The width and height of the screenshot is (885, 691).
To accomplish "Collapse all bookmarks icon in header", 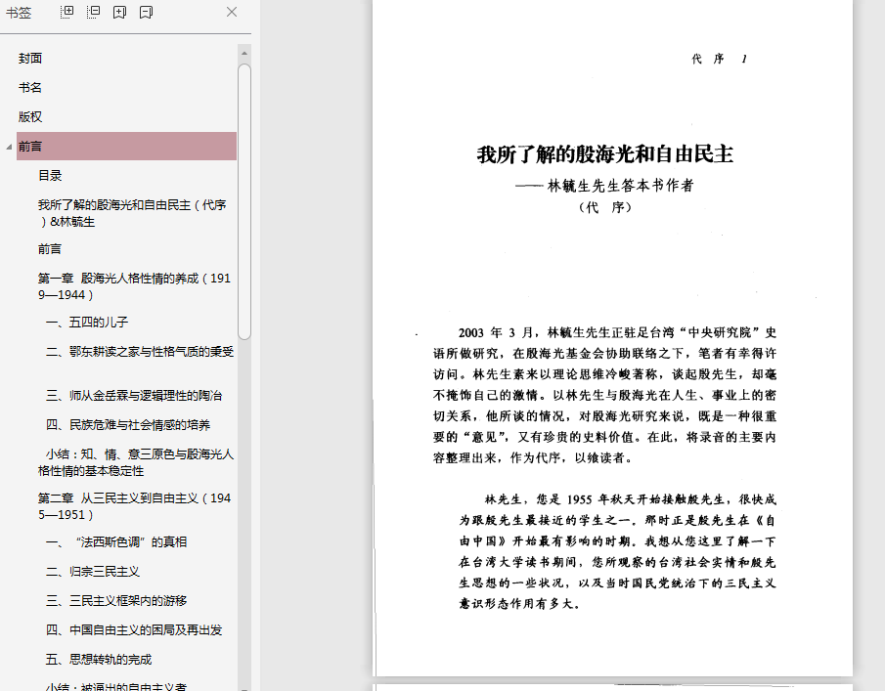I will [93, 12].
